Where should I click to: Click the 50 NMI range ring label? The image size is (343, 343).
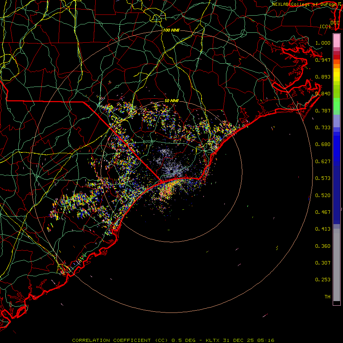click(172, 101)
